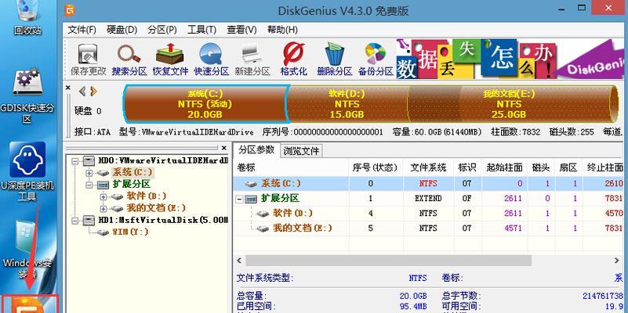Image resolution: width=628 pixels, height=313 pixels.
Task: Open the 分区(P) menu
Action: click(162, 30)
